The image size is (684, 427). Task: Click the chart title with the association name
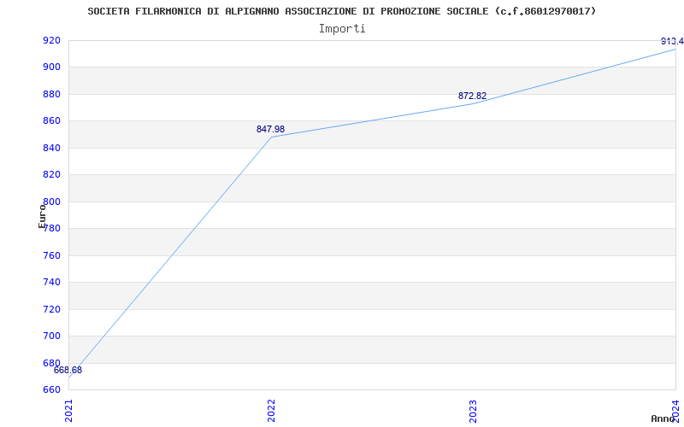point(342,11)
